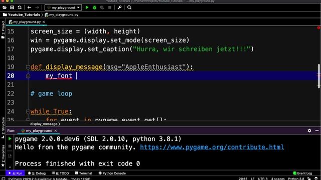
Task: Hide the Run panel with minimize dash
Action: coord(317,130)
